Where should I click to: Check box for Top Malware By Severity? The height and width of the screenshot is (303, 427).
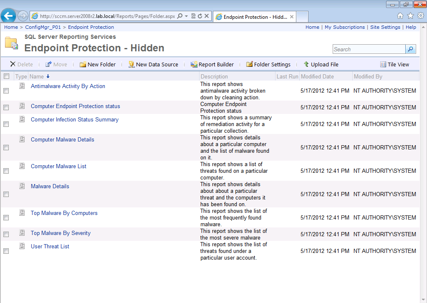(6, 234)
